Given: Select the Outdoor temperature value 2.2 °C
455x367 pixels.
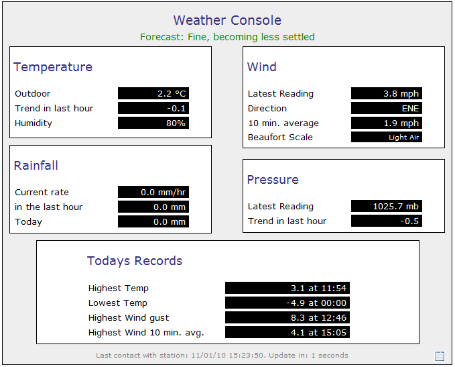Looking at the screenshot, I should [x=153, y=93].
